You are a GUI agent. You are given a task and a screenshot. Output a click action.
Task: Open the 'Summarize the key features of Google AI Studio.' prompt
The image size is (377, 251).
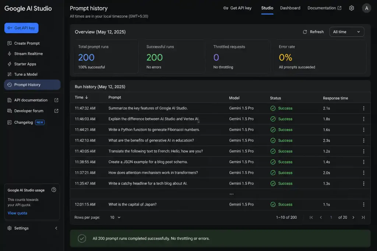(148, 108)
